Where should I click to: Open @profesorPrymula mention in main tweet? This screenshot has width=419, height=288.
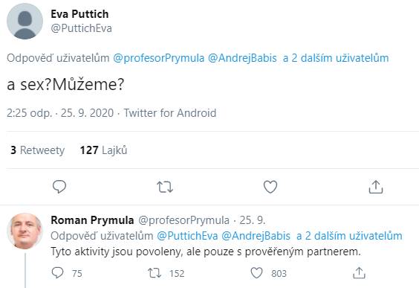[x=159, y=58]
